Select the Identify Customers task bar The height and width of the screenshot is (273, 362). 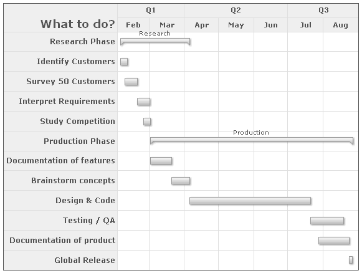tap(124, 62)
